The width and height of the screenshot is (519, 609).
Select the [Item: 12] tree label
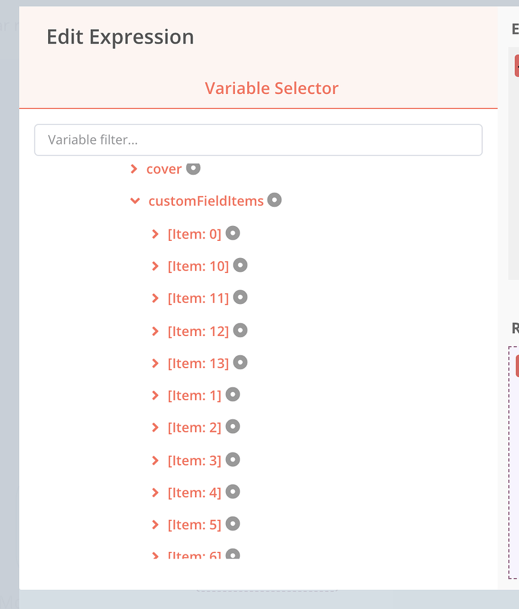point(198,331)
